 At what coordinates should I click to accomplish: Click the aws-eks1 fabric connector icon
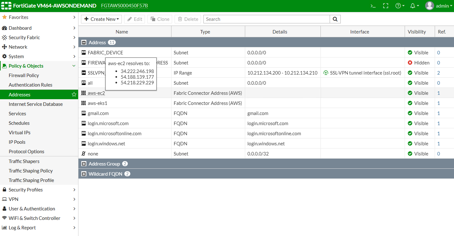click(x=84, y=103)
